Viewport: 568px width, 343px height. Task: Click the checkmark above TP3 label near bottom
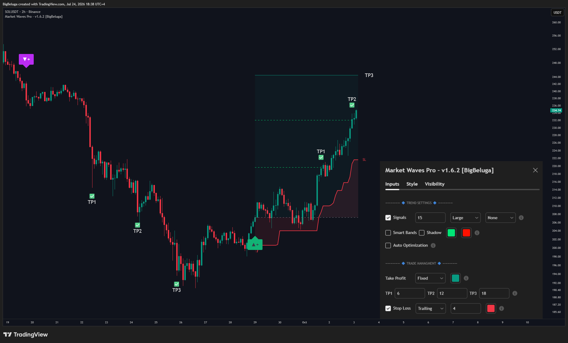(176, 284)
